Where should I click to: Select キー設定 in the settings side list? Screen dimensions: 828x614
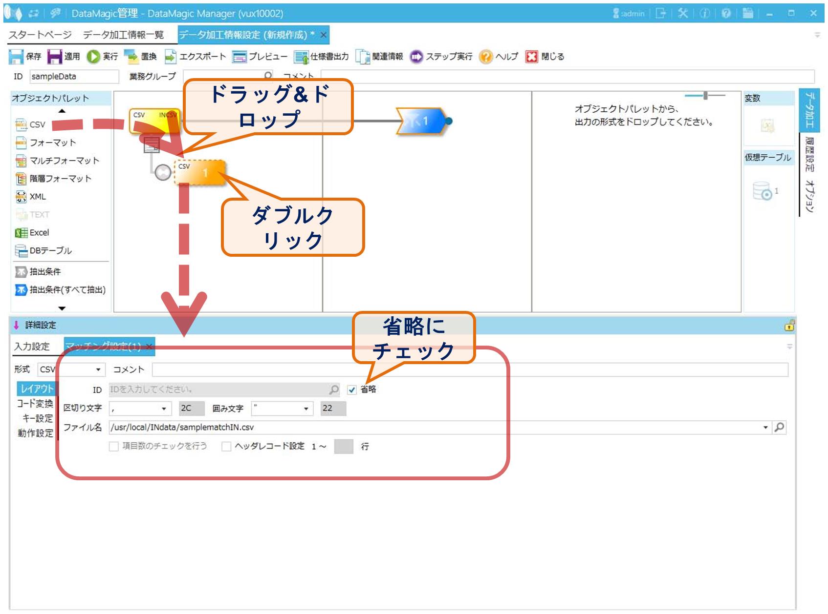click(x=38, y=418)
